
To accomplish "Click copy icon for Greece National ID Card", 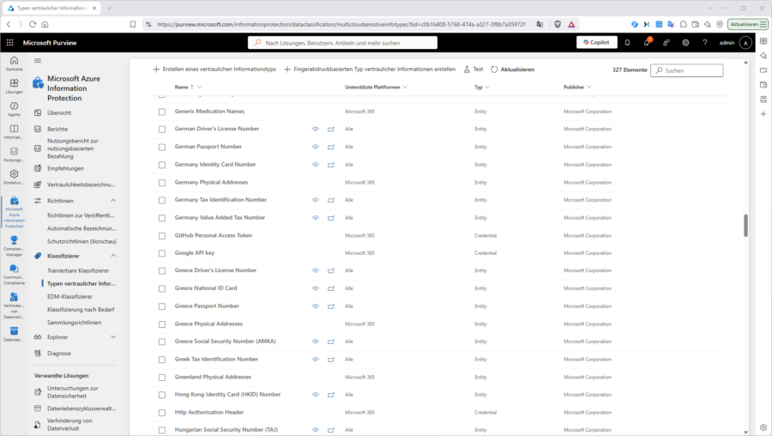I will [x=331, y=288].
